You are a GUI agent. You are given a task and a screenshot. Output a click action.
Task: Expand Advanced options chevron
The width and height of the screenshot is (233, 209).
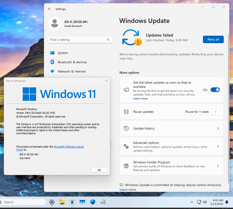coord(218,146)
